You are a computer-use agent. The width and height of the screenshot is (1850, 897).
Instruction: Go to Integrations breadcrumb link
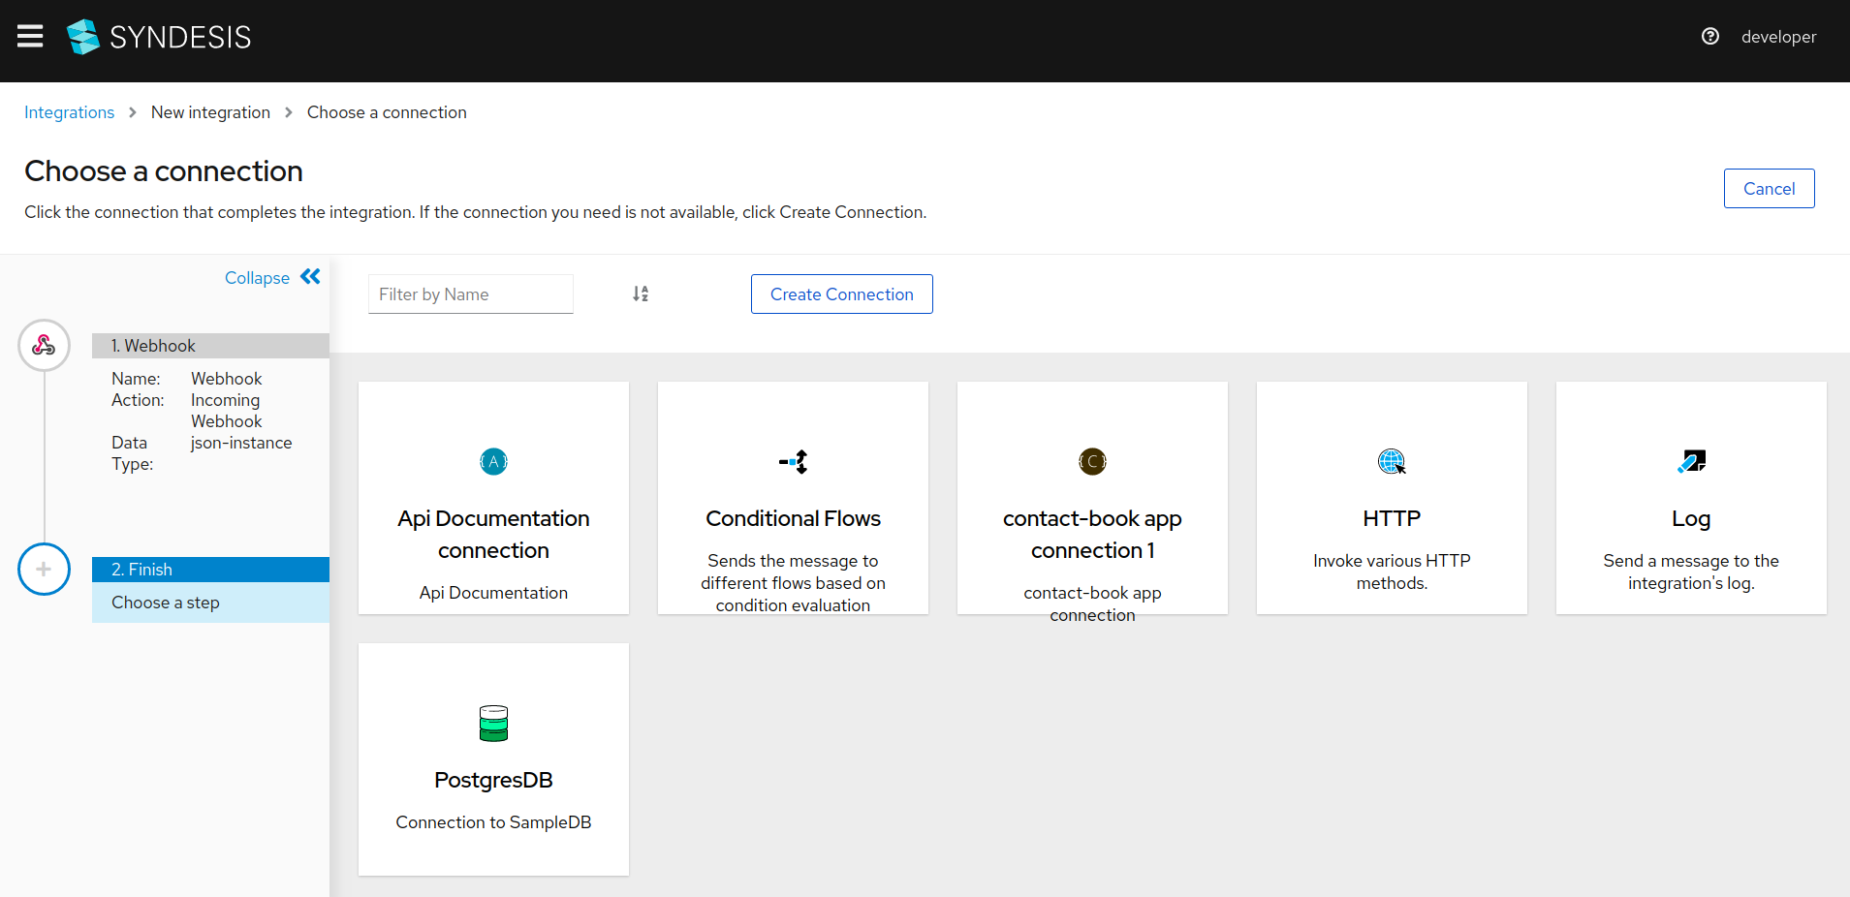click(x=69, y=112)
